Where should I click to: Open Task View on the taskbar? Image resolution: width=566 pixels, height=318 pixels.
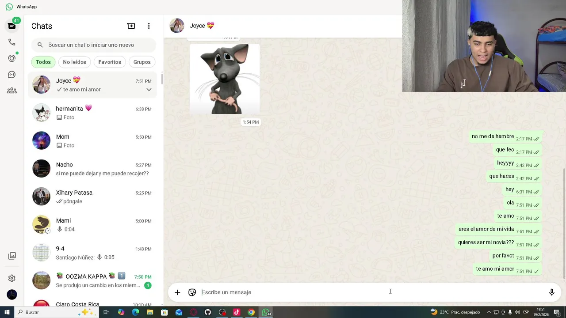[106, 312]
